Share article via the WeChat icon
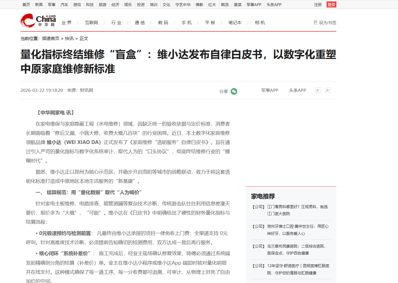 234,92
